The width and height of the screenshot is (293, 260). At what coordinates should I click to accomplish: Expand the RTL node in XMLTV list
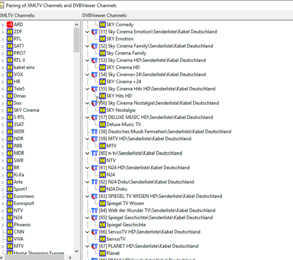[2, 39]
